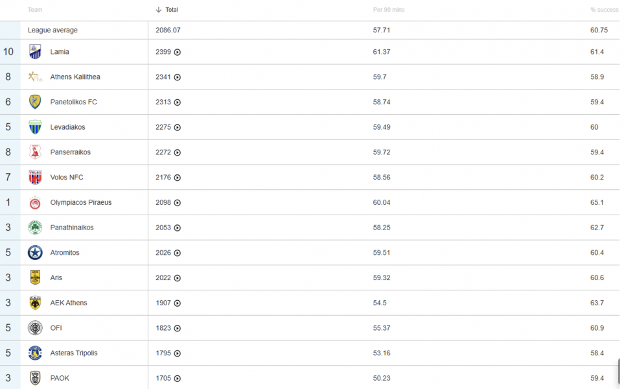Screen dimensions: 624x389
Task: Click play icon beside PAOK's 1705 total
Action: (178, 378)
